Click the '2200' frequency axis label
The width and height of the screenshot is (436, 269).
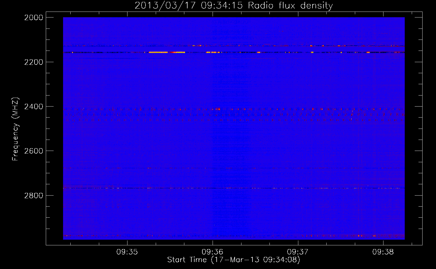point(34,62)
